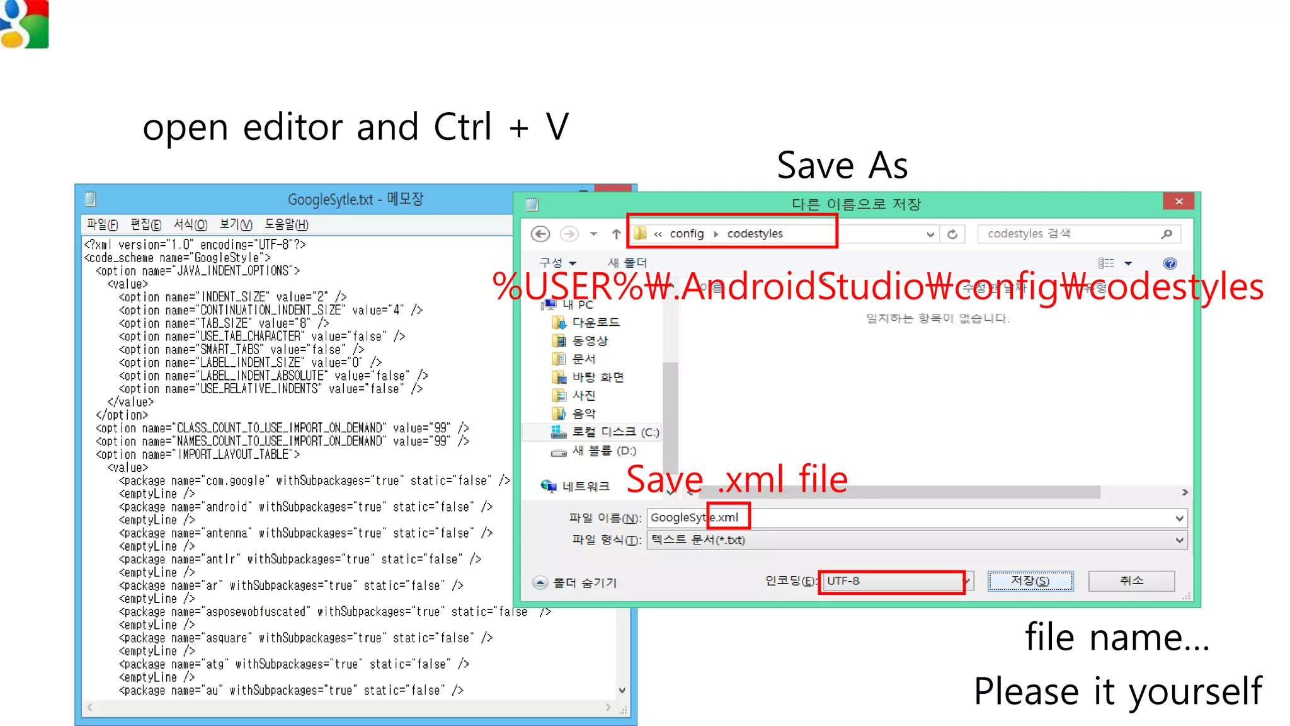Select the 문서 folder
The width and height of the screenshot is (1290, 726).
pos(574,359)
